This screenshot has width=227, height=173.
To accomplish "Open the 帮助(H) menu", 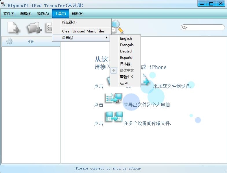I will pyautogui.click(x=77, y=14).
